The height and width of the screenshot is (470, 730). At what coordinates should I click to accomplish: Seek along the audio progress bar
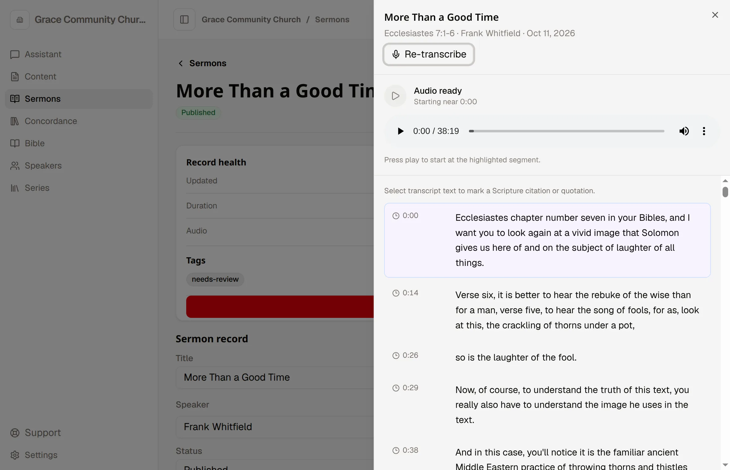[566, 131]
